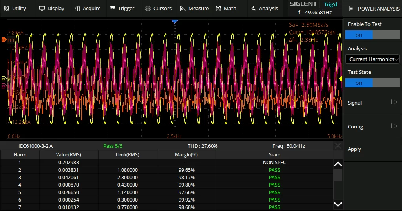This screenshot has height=211, width=402.
Task: Click the Acquire waveform icon
Action: click(77, 8)
